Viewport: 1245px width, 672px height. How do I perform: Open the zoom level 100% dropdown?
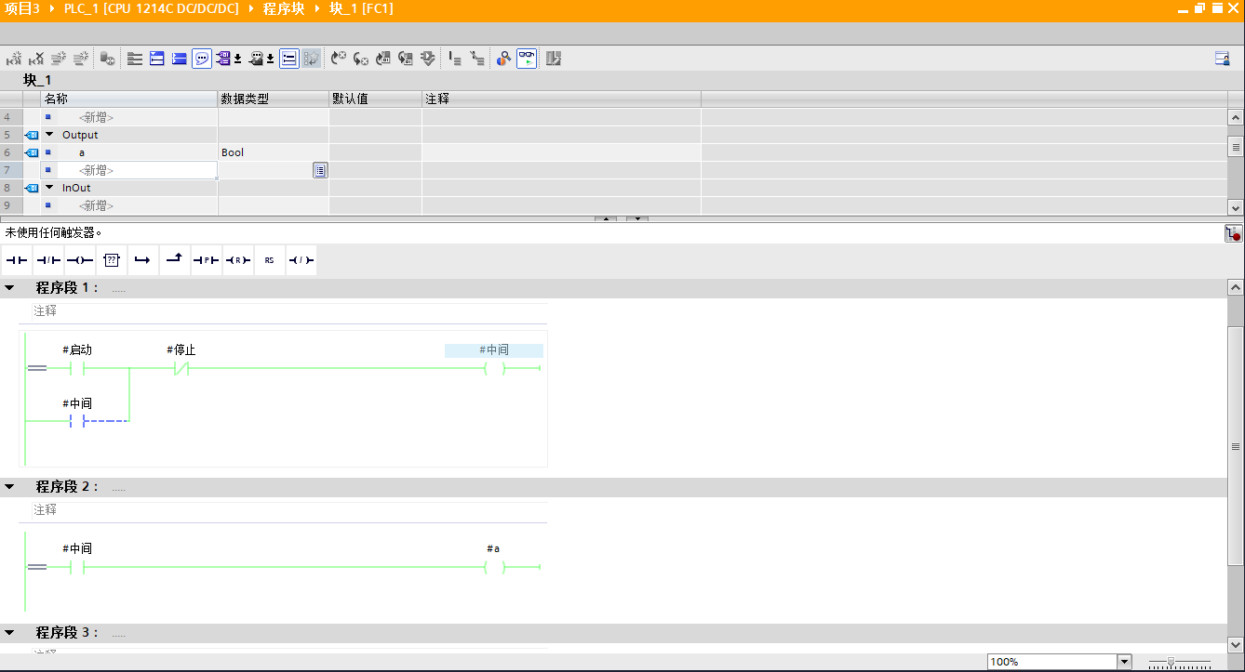(x=1124, y=662)
